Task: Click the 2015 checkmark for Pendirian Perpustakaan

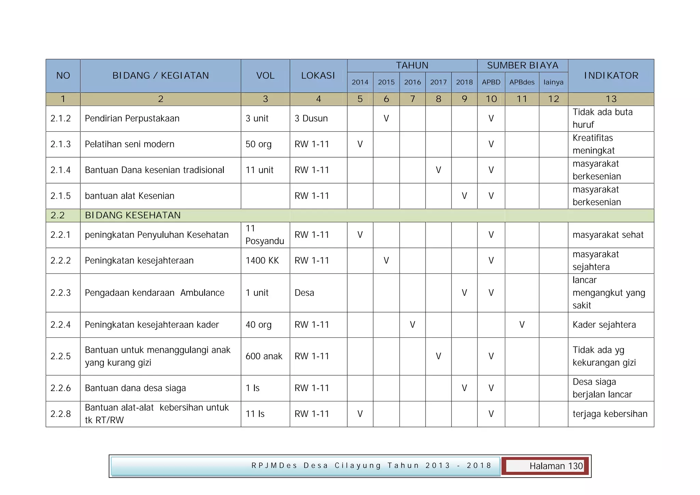Action: coord(386,118)
